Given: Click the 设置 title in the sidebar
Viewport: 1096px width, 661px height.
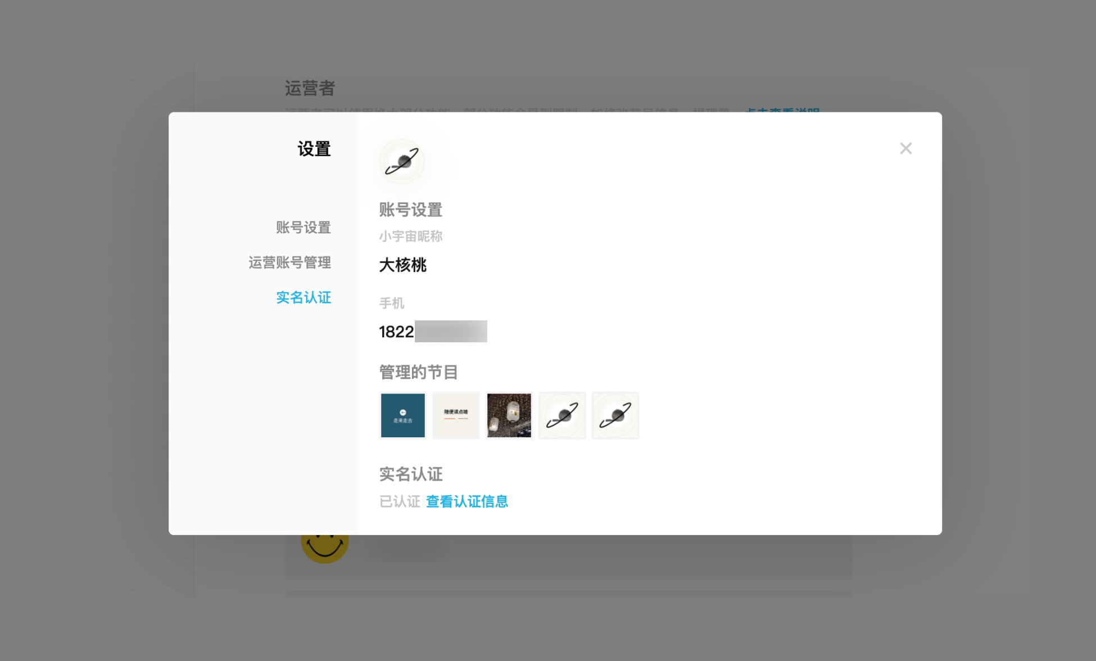Looking at the screenshot, I should (x=314, y=149).
